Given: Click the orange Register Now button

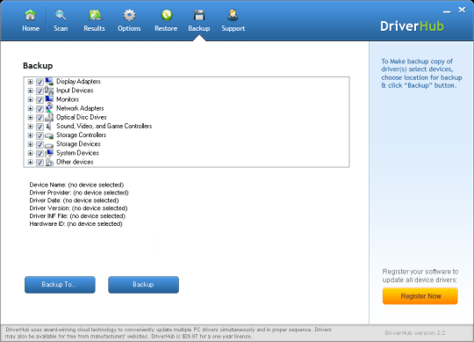Looking at the screenshot, I should point(420,296).
